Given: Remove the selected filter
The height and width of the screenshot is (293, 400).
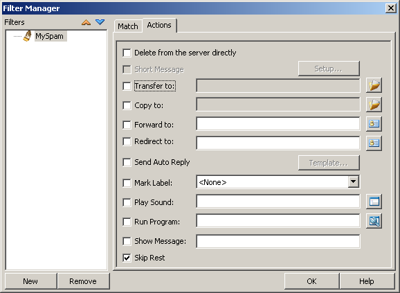Looking at the screenshot, I should 83,281.
